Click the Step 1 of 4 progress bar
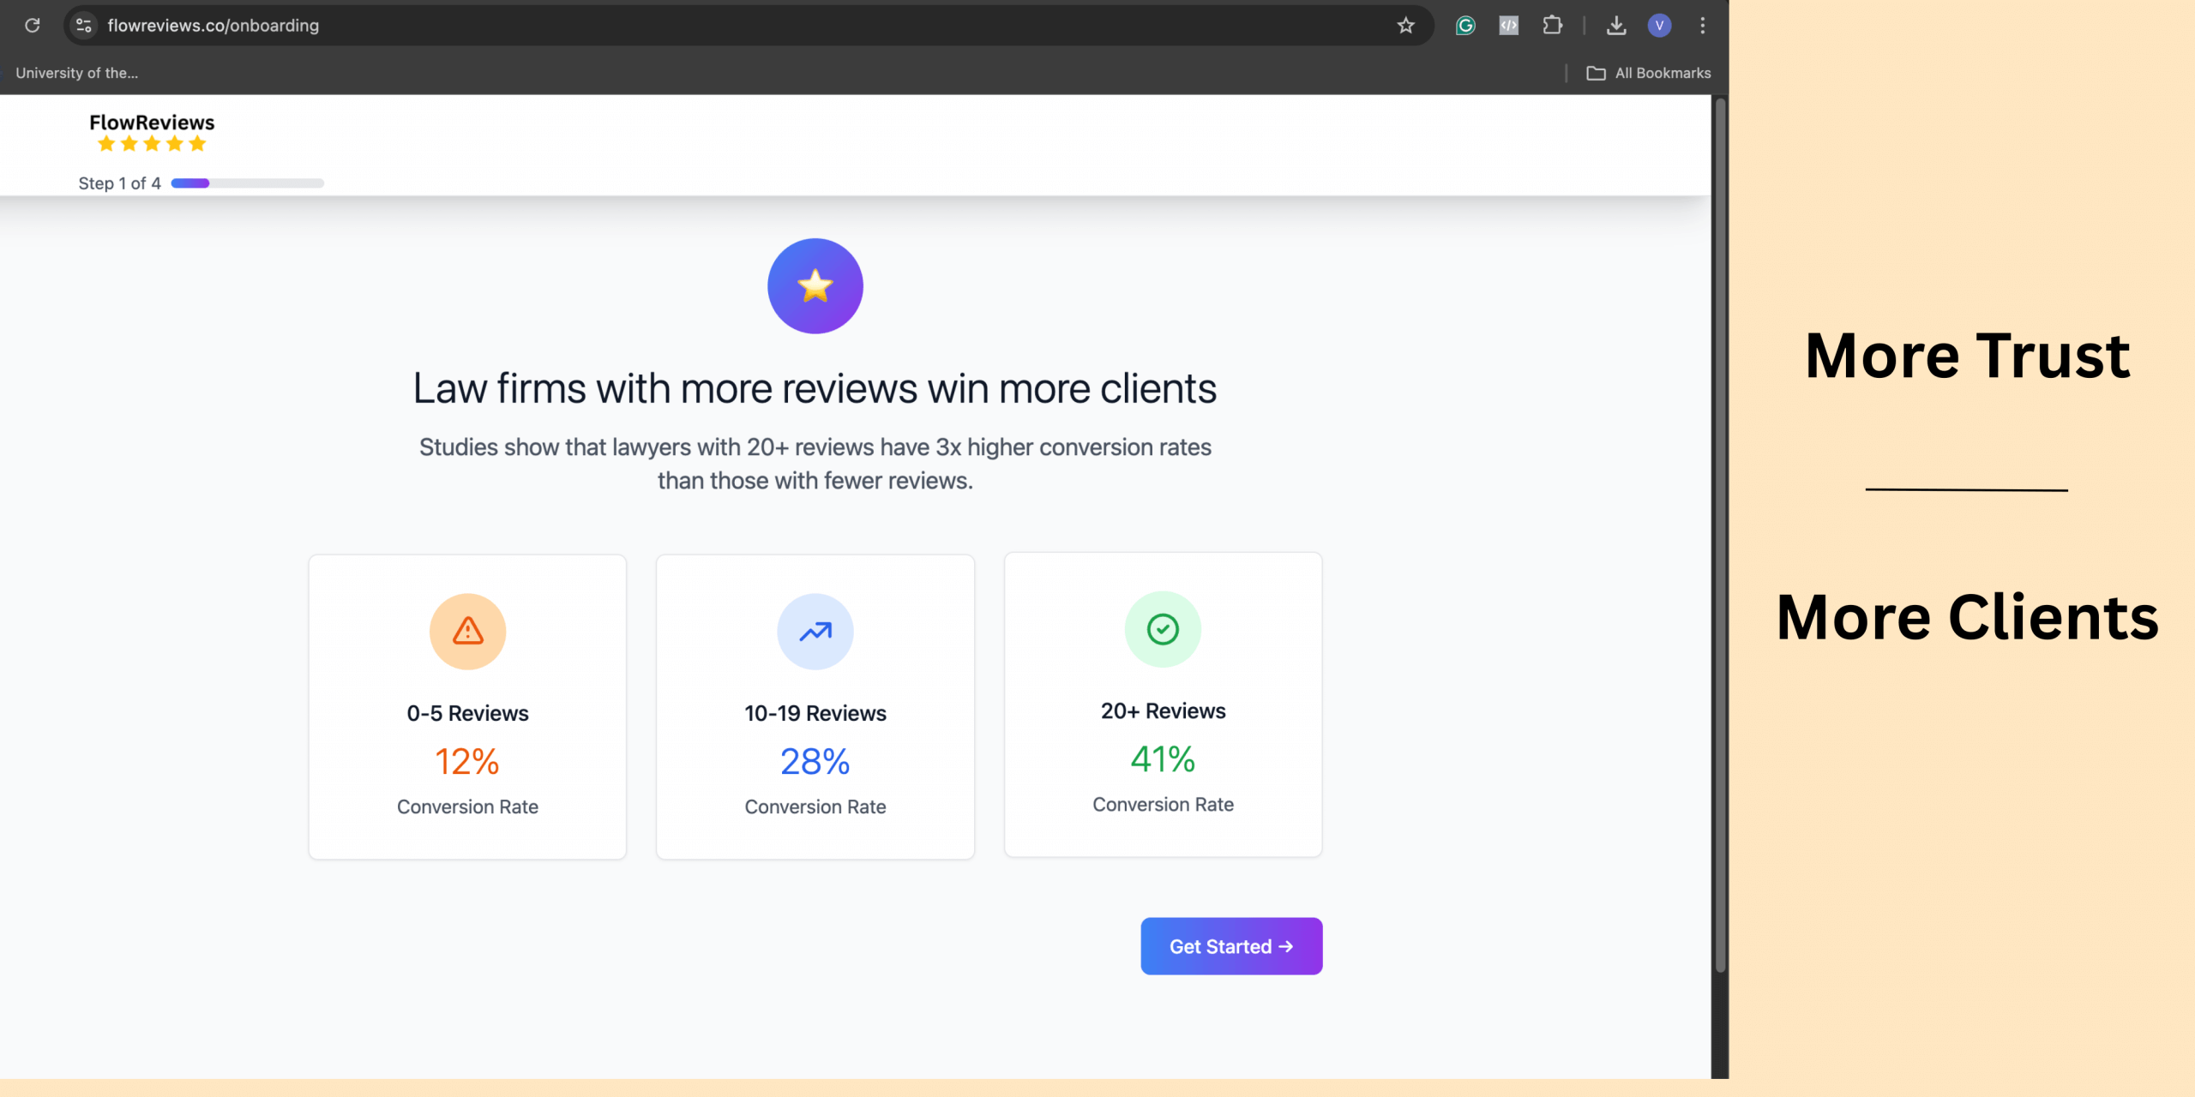Viewport: 2195px width, 1097px height. (x=247, y=183)
